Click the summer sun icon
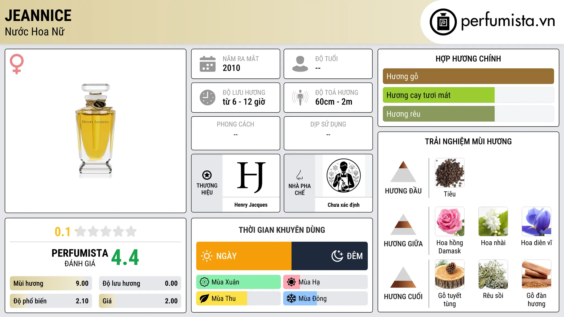Screen dimensions: 564x317 (291, 282)
